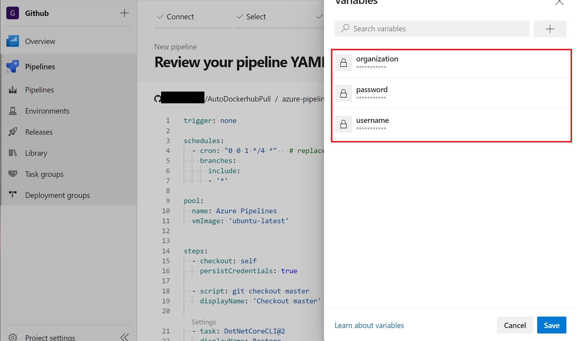Click the 'task: DotNetCoreCLI@2' line
The width and height of the screenshot is (576, 341).
(238, 331)
